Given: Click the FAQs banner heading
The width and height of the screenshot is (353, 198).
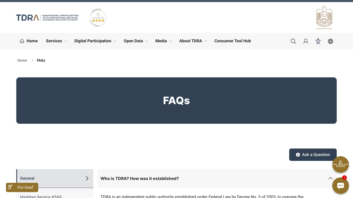Looking at the screenshot, I should (177, 101).
